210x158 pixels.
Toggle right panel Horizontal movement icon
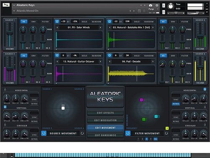[x=205, y=89]
